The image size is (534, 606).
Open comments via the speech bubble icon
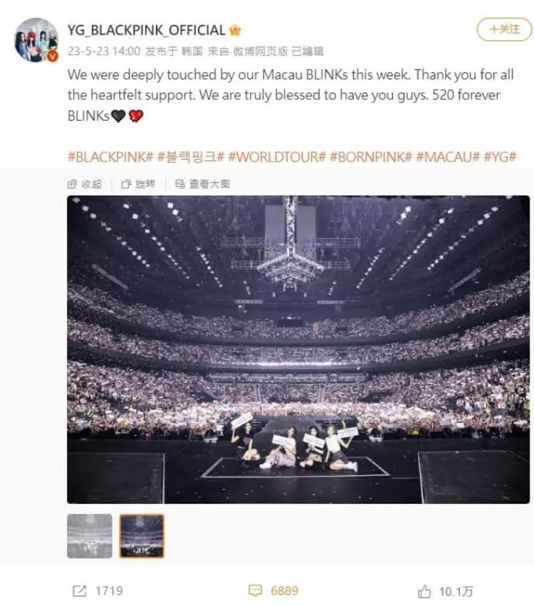255,591
